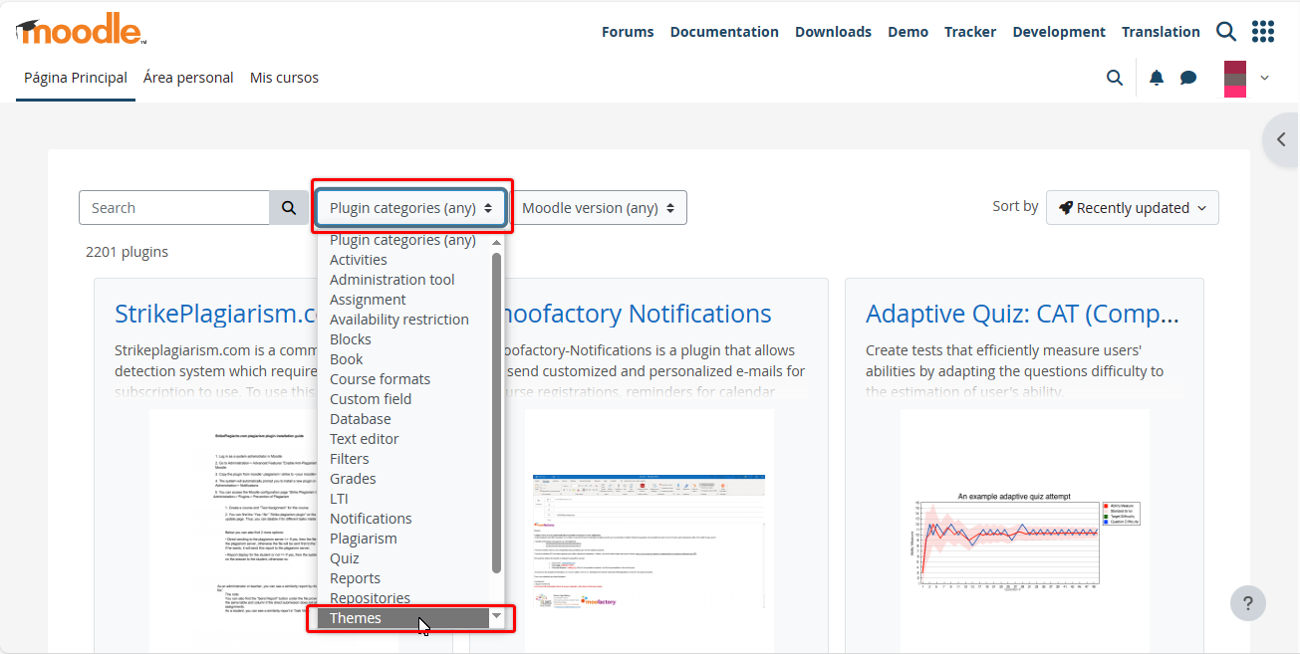The image size is (1300, 654).
Task: Switch to Mis cursos tab
Action: [x=284, y=78]
